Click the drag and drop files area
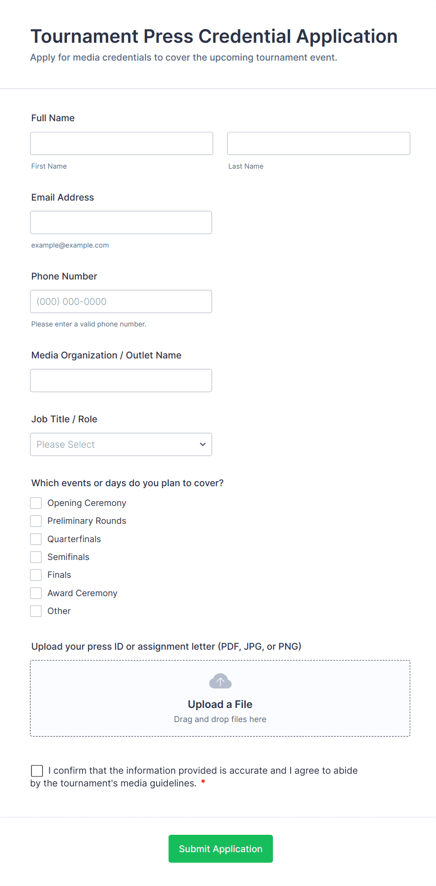Viewport: 436px width, 886px height. point(220,719)
